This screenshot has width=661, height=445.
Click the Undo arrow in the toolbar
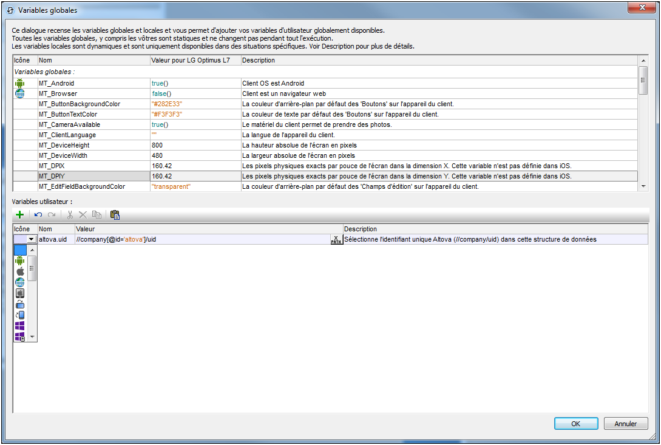[x=38, y=215]
